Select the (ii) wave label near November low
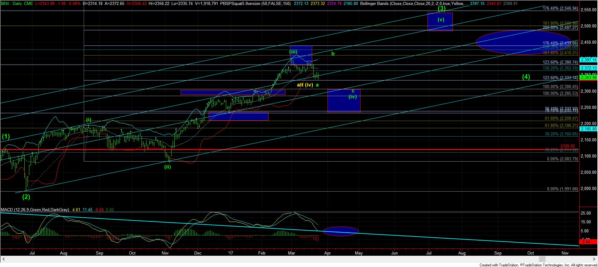Image resolution: width=598 pixels, height=267 pixels. (x=168, y=167)
